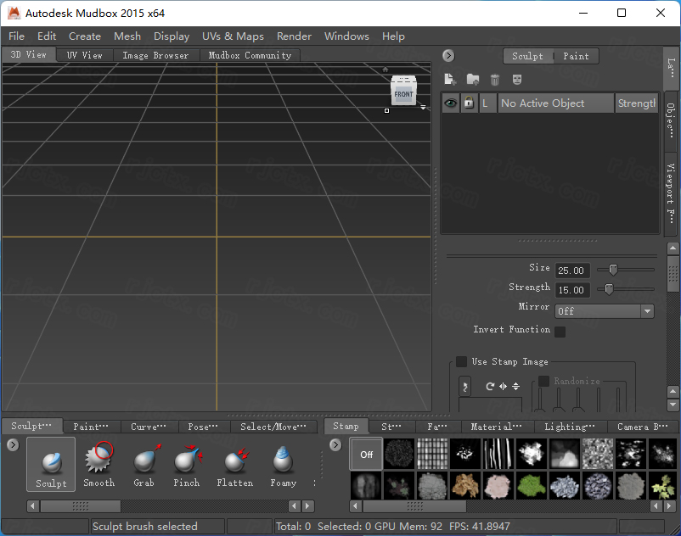Viewport: 681px width, 536px height.
Task: Select the Grab sculpt tool
Action: [144, 464]
